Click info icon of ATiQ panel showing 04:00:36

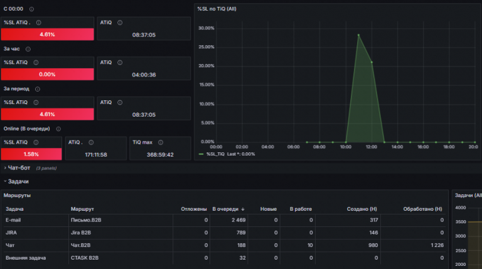120,62
